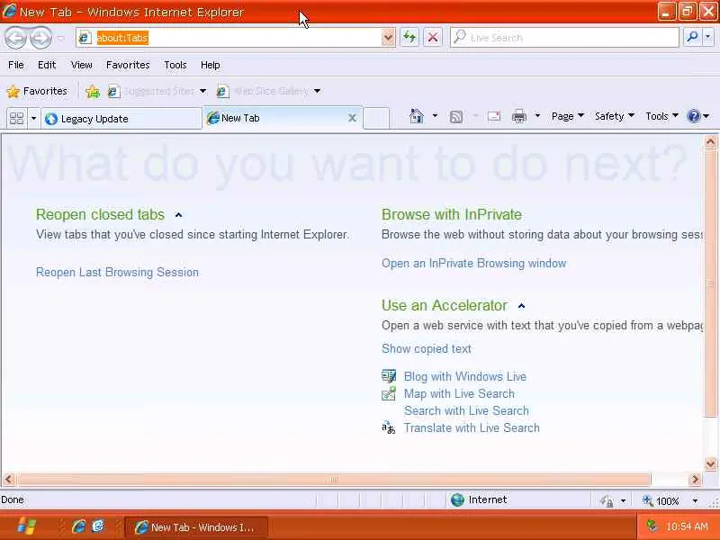Click the Suggested Sites favorites link
The height and width of the screenshot is (540, 720).
(158, 92)
